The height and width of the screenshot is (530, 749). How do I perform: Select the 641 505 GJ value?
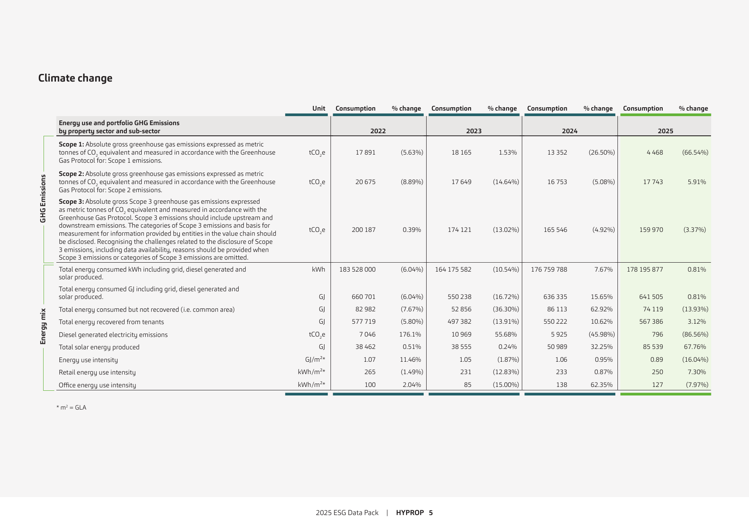[x=651, y=297]
